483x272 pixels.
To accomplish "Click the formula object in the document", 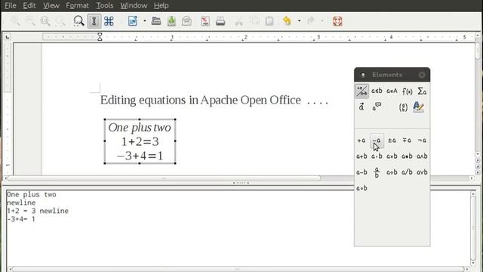I will coord(140,141).
